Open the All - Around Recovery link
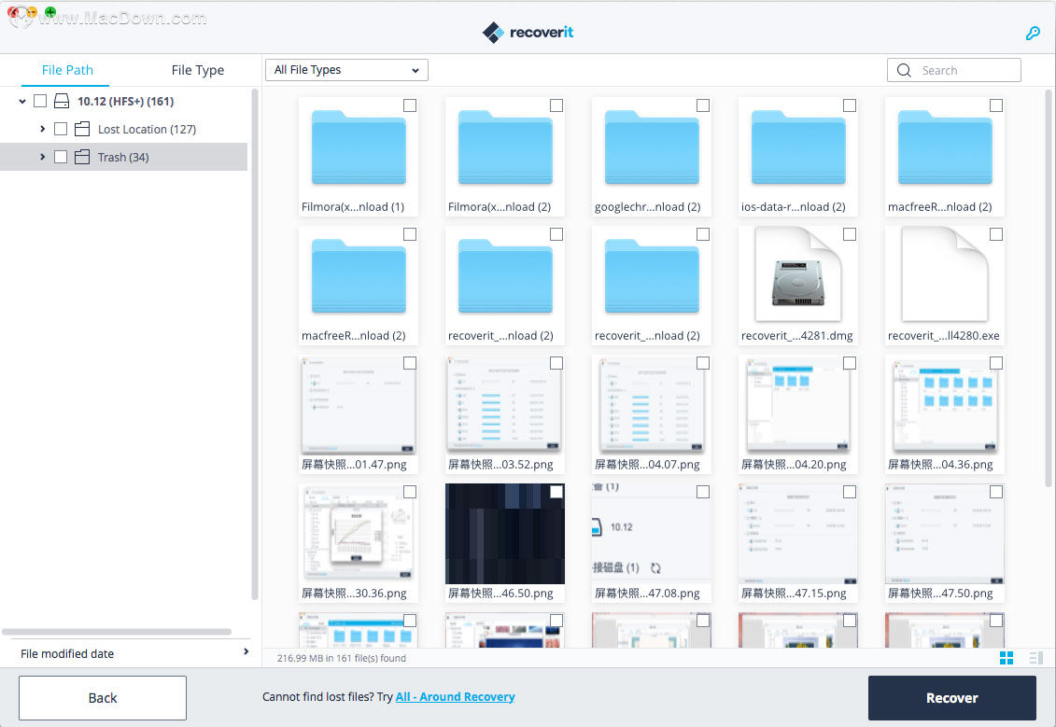Screen dimensions: 1056x727 (456, 697)
